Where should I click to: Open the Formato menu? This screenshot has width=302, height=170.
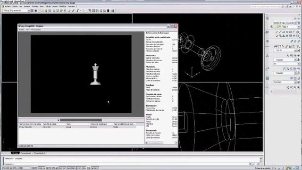pos(35,6)
